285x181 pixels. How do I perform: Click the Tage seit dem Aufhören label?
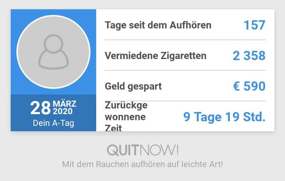(158, 25)
